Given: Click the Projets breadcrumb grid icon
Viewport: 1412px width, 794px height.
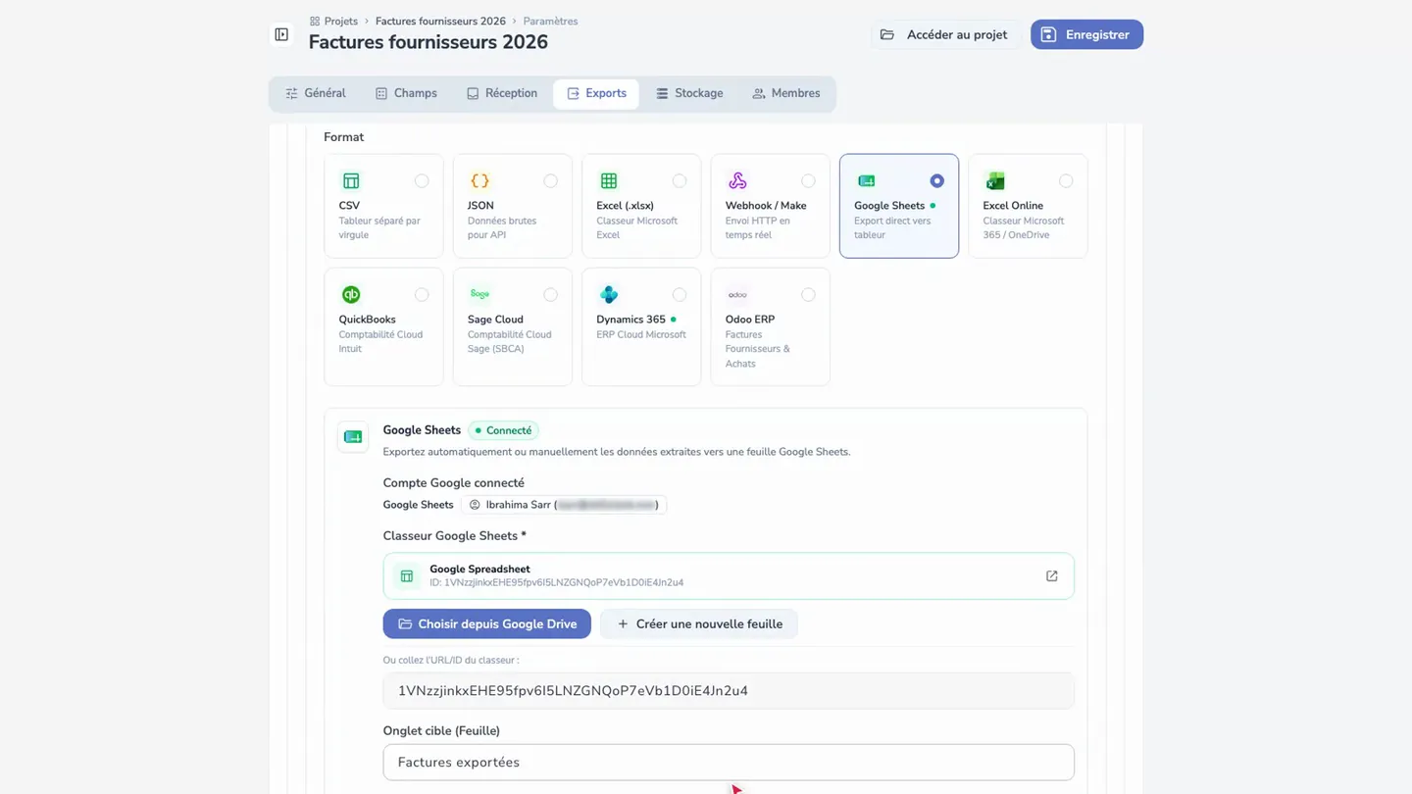Looking at the screenshot, I should coord(315,21).
